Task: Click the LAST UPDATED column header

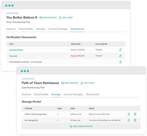Action: [101, 44]
